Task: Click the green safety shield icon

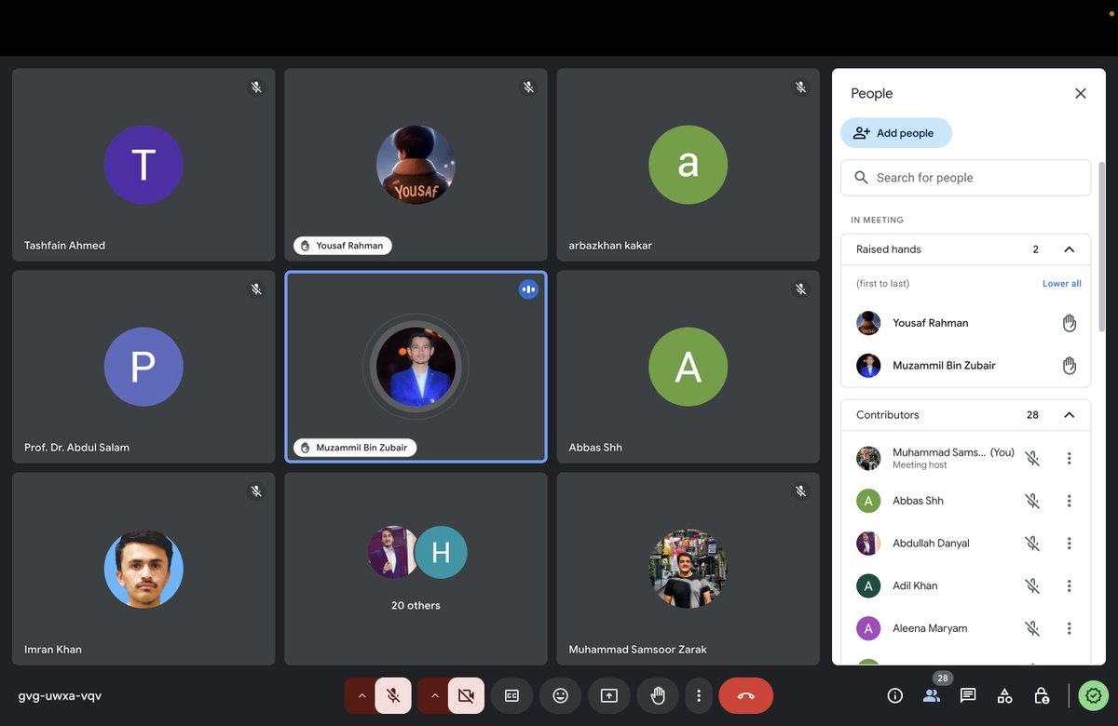Action: coord(1092,695)
